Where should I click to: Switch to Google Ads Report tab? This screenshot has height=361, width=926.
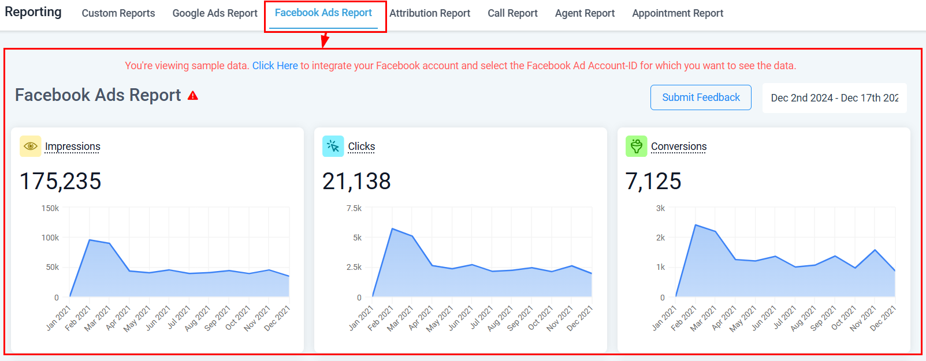(215, 13)
